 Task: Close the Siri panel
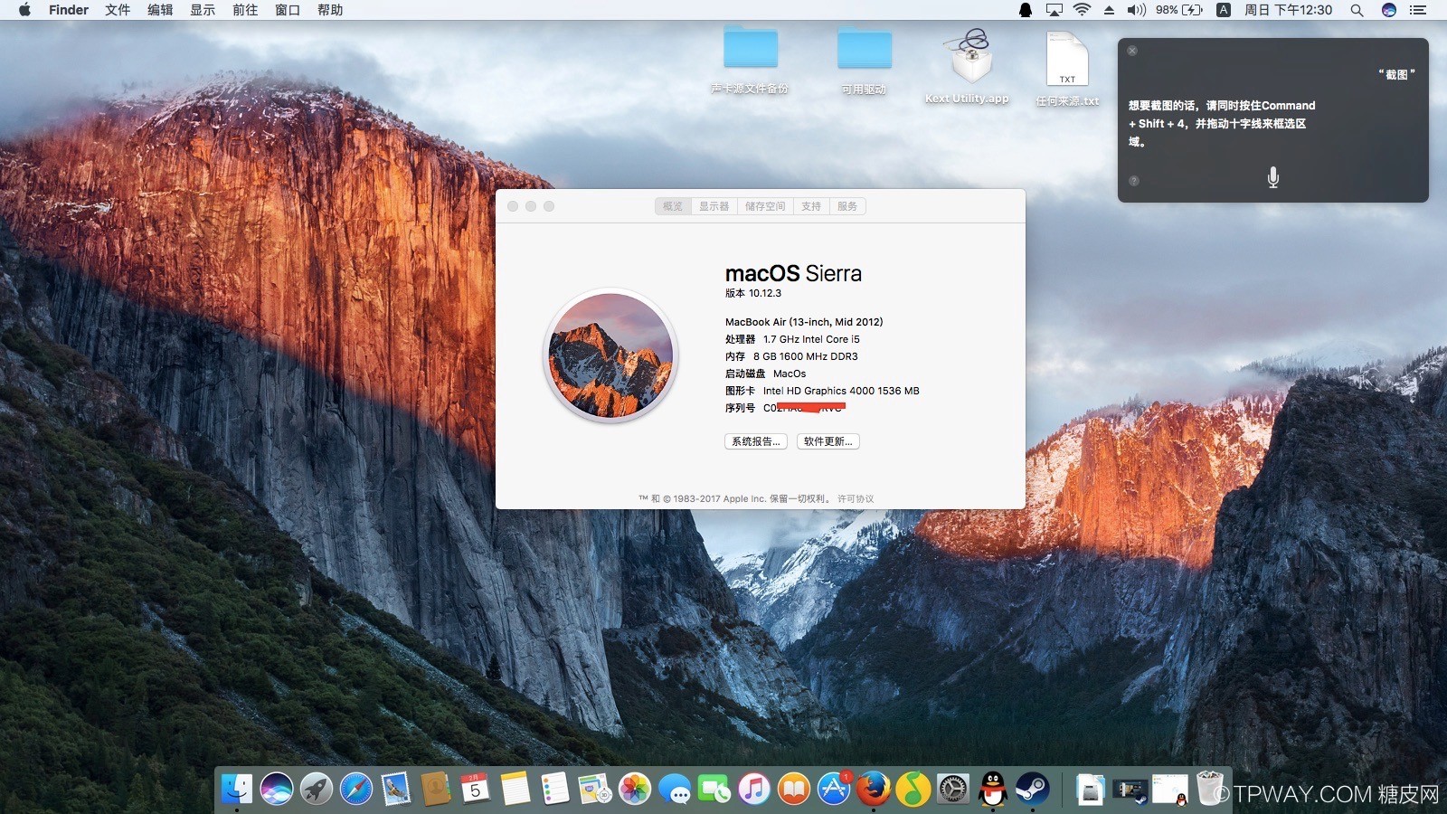click(x=1132, y=51)
